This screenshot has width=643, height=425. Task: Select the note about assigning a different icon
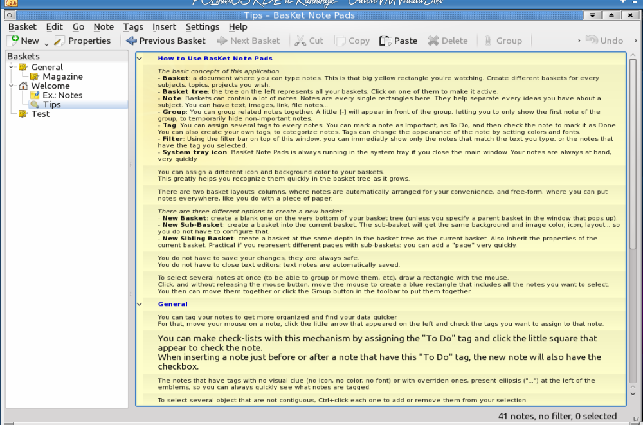tap(385, 175)
